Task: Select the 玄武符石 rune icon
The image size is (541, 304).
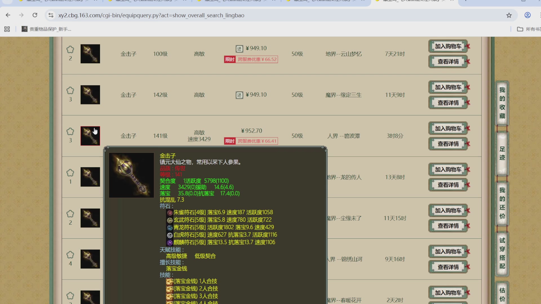Action: tap(170, 220)
